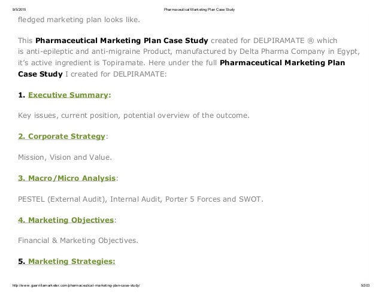Click the bold '1.' list number
This screenshot has width=382, height=295.
[22, 95]
